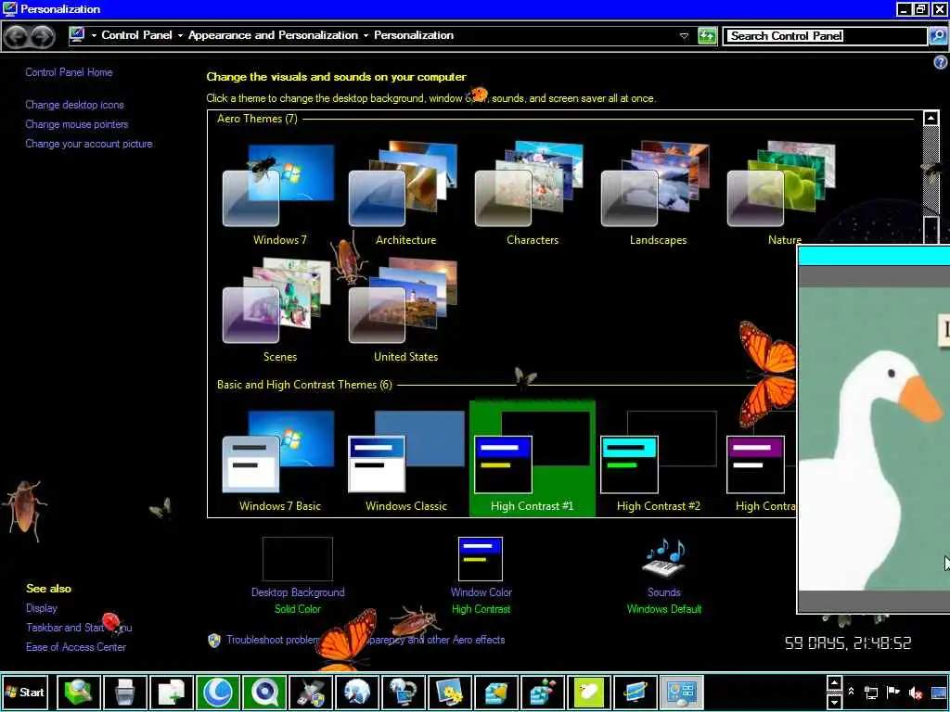Click the address bar location icon
This screenshot has width=950, height=712.
77,35
